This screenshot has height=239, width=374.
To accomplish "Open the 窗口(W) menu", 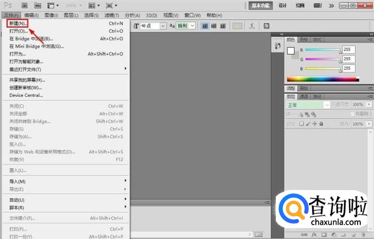I will 192,15.
